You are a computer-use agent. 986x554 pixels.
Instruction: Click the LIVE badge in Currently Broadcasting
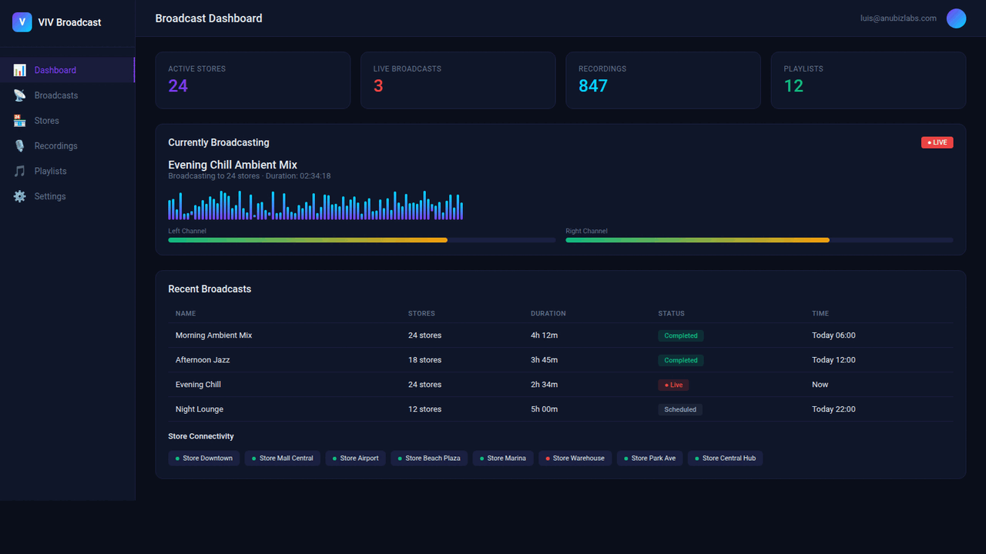tap(937, 142)
